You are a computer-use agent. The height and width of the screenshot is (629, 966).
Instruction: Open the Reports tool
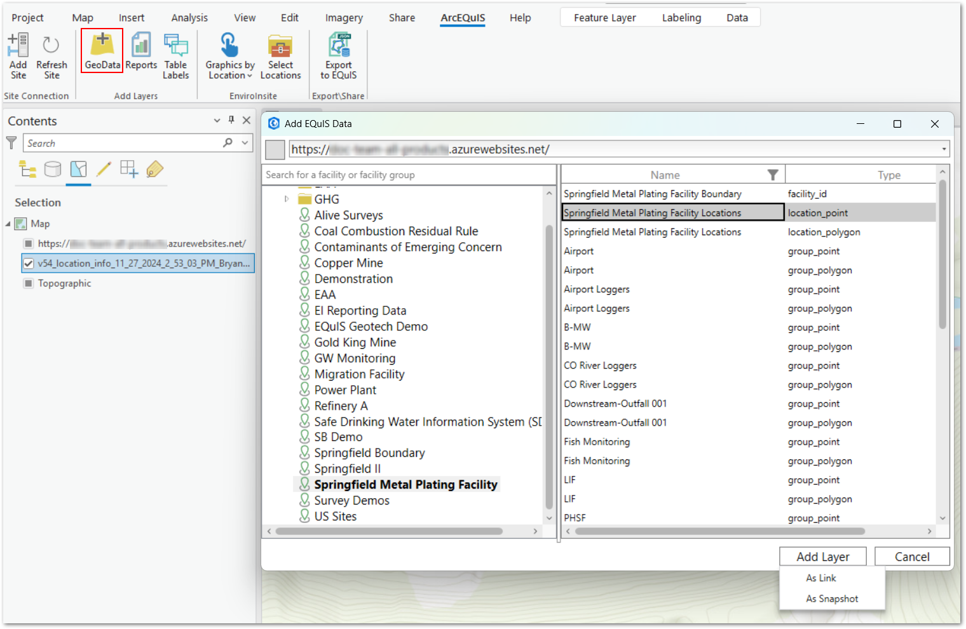(x=141, y=51)
